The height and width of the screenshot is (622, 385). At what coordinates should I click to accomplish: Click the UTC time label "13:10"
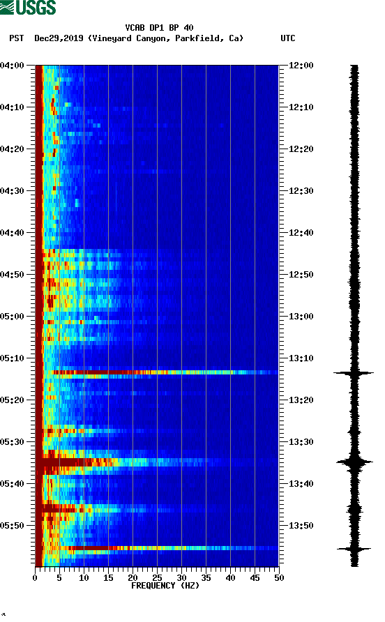[x=301, y=358]
